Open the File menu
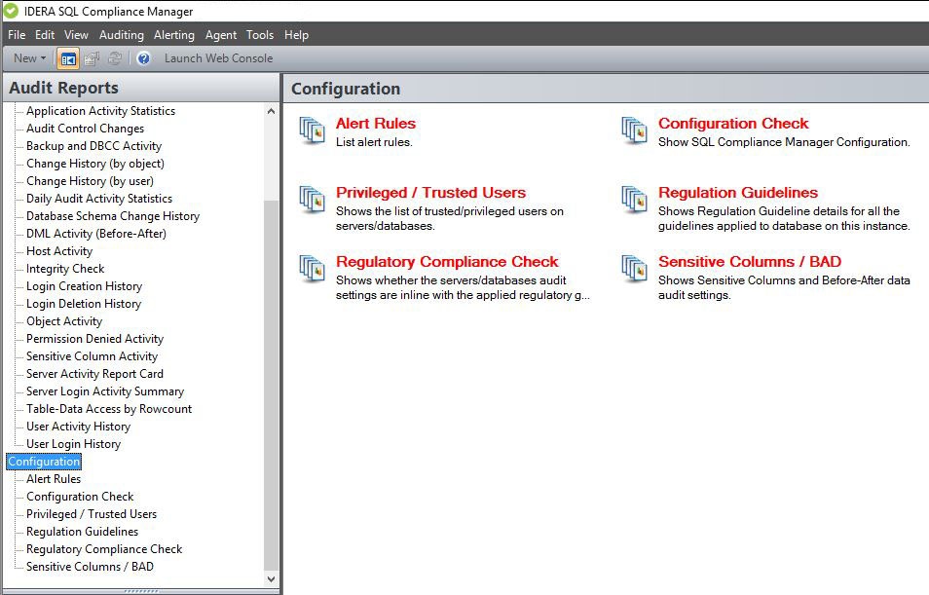This screenshot has height=595, width=929. 17,35
